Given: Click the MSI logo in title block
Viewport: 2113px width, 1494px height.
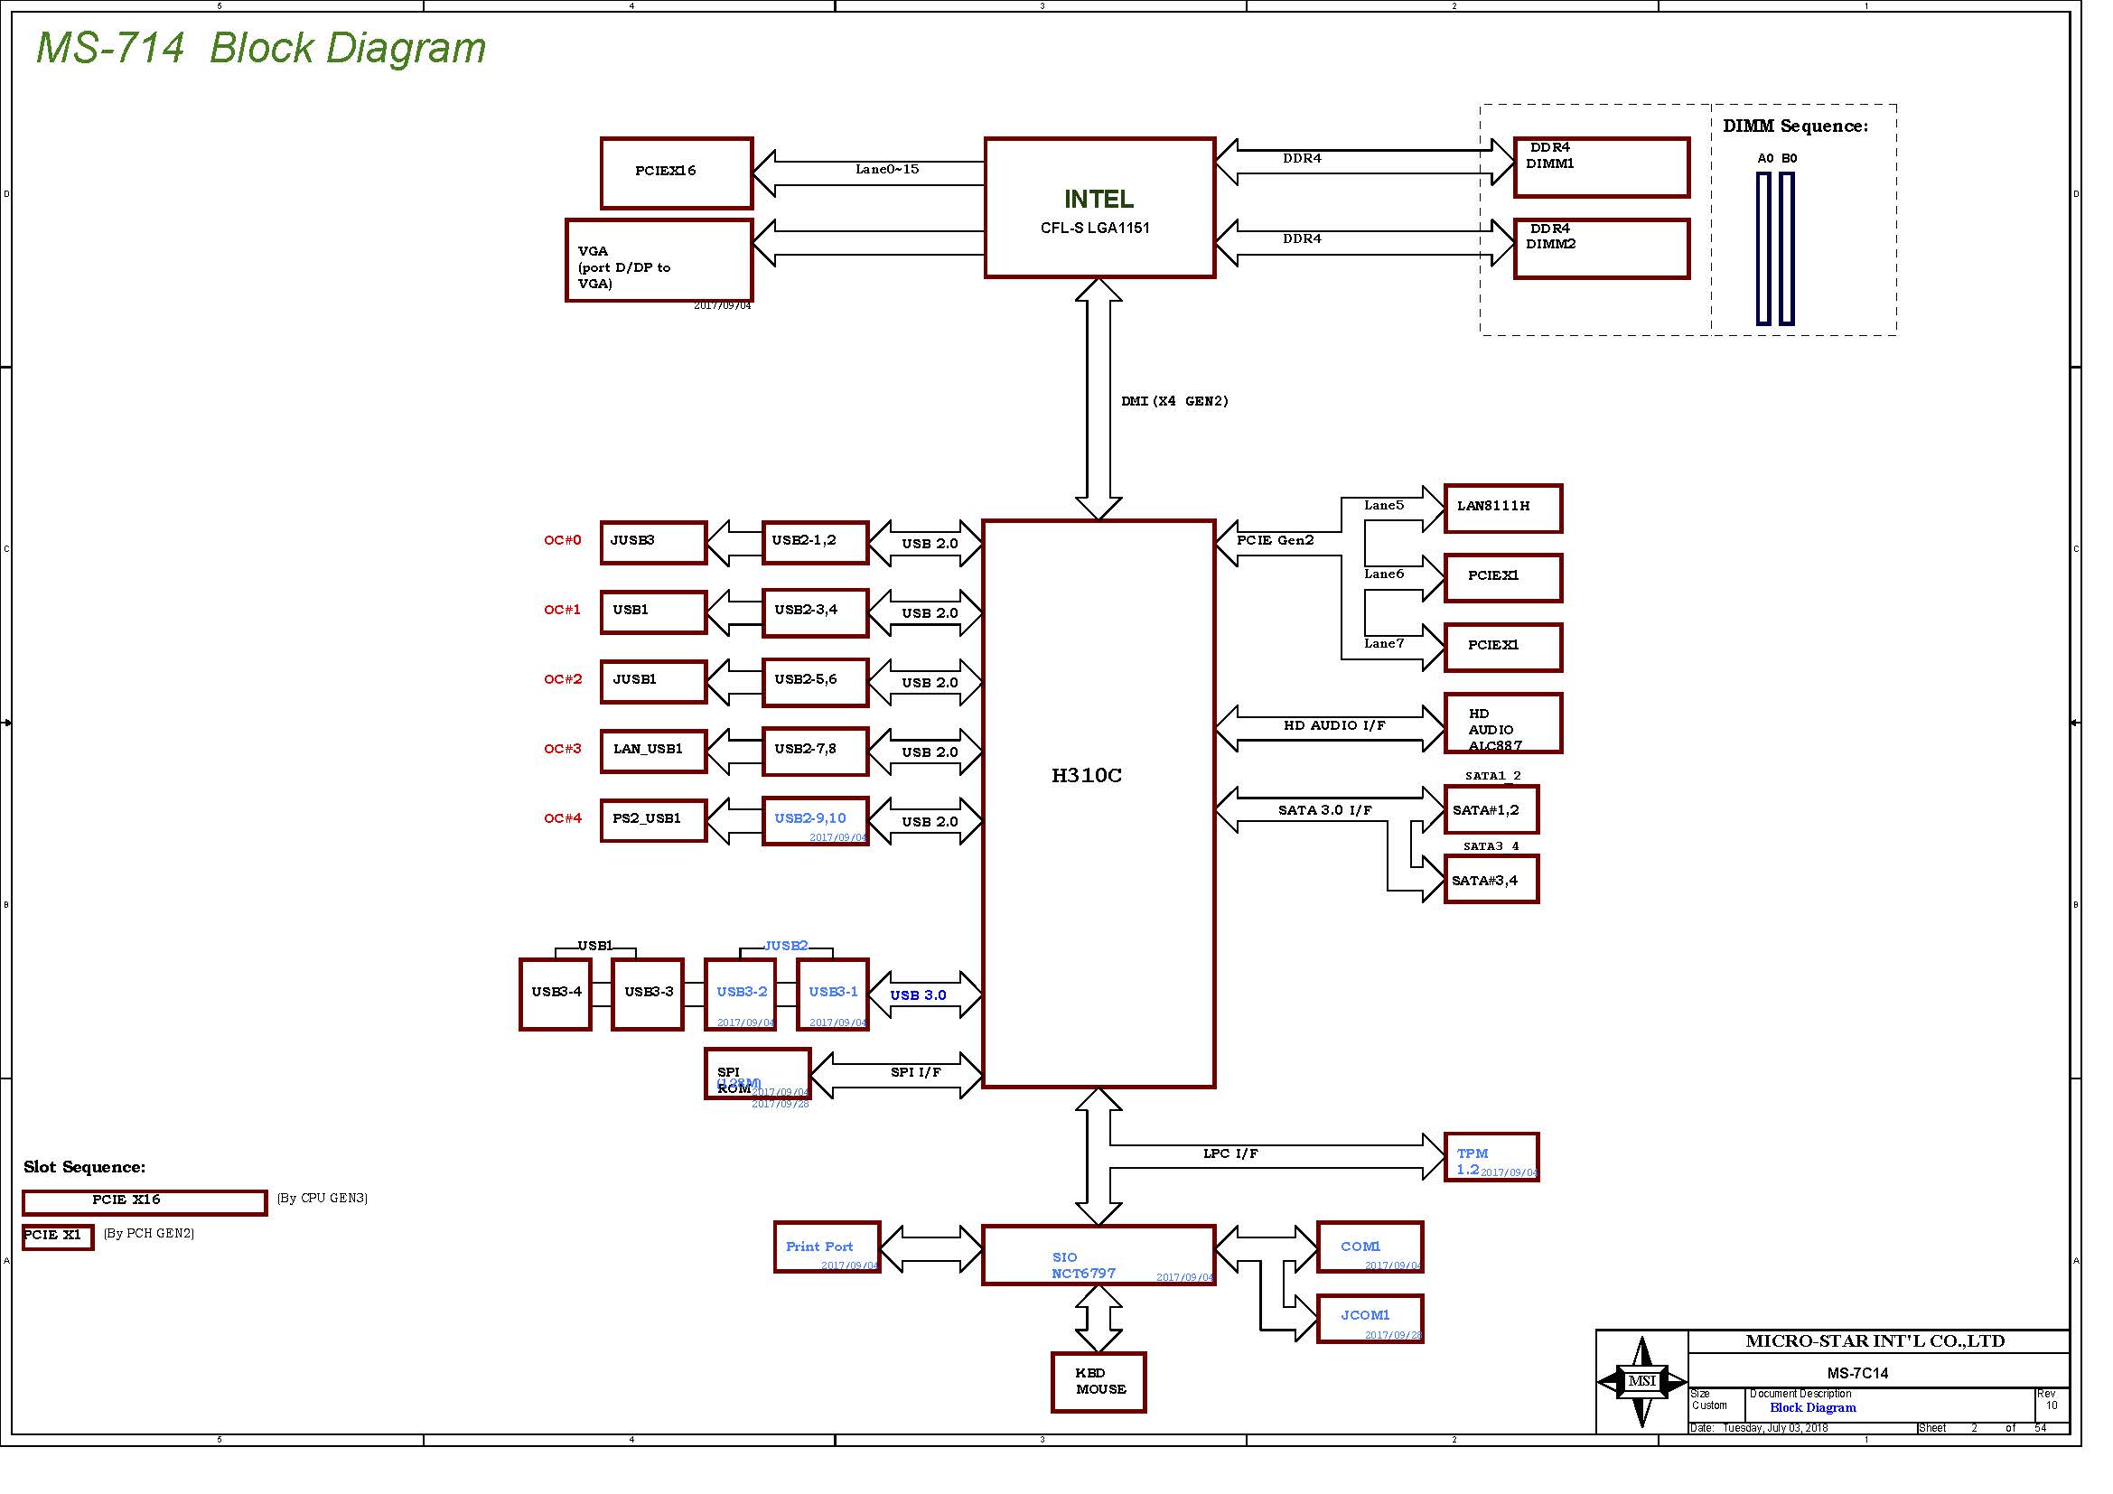Looking at the screenshot, I should click(x=1641, y=1381).
